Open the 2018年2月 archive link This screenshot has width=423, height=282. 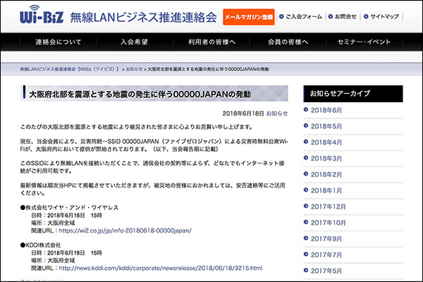(x=326, y=174)
